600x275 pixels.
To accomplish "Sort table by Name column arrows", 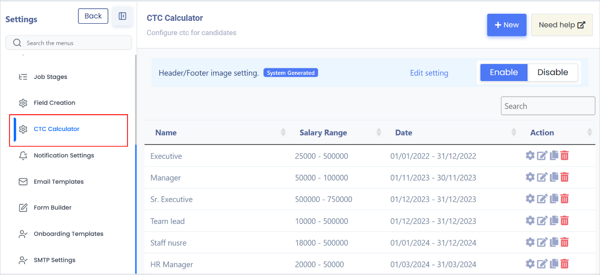I will click(283, 132).
